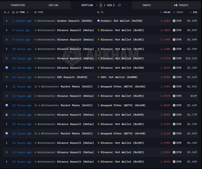
Task: Click Binance logo in the $6.03M row
Action: tap(98, 30)
